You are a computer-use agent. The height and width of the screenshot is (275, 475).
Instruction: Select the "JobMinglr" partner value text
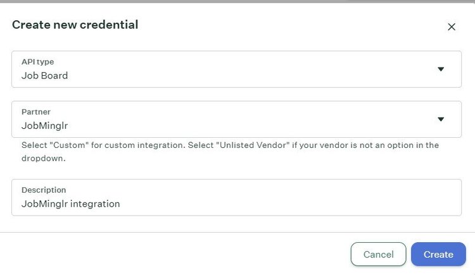pos(44,125)
